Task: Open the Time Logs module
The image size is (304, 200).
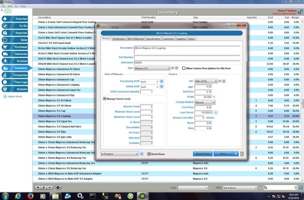Action: [15, 82]
